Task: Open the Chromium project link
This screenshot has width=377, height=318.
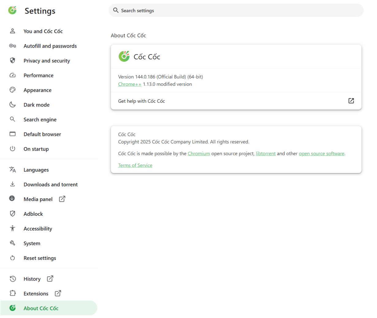Action: (x=199, y=154)
